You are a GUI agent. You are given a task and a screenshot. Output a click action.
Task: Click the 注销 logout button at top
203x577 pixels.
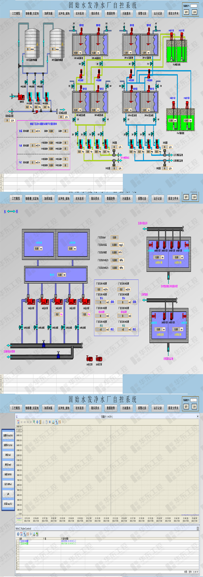point(194,12)
